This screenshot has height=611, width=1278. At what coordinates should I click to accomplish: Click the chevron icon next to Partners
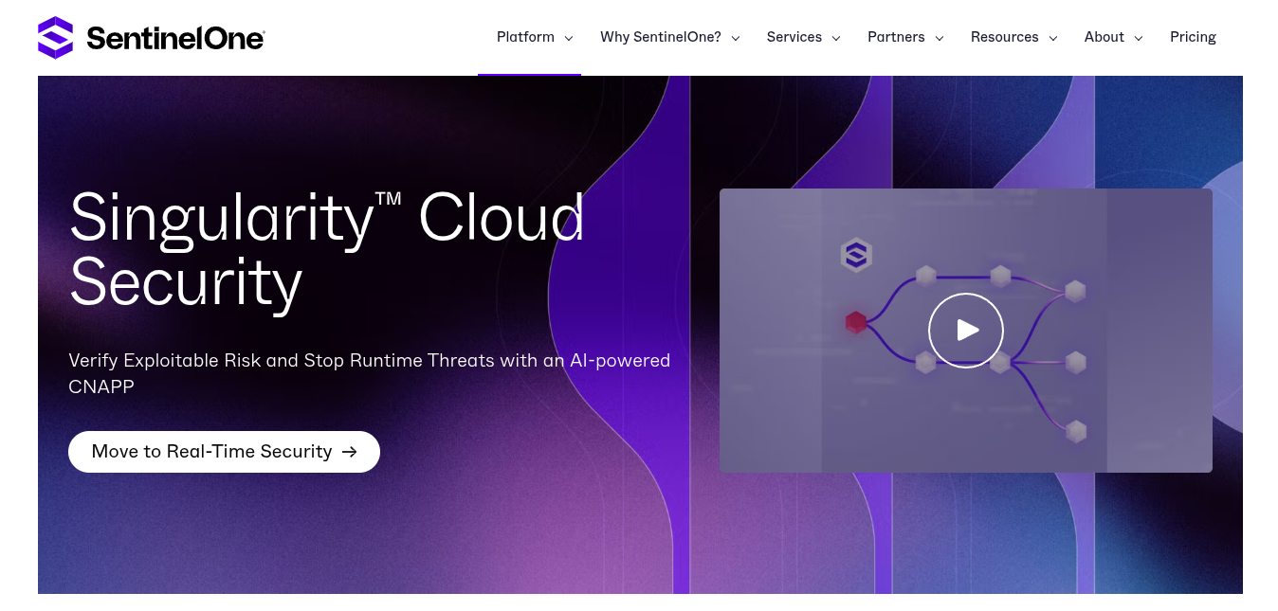pos(939,39)
